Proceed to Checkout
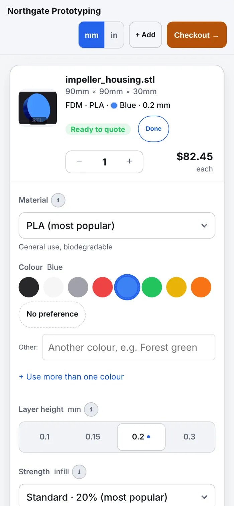 click(197, 35)
